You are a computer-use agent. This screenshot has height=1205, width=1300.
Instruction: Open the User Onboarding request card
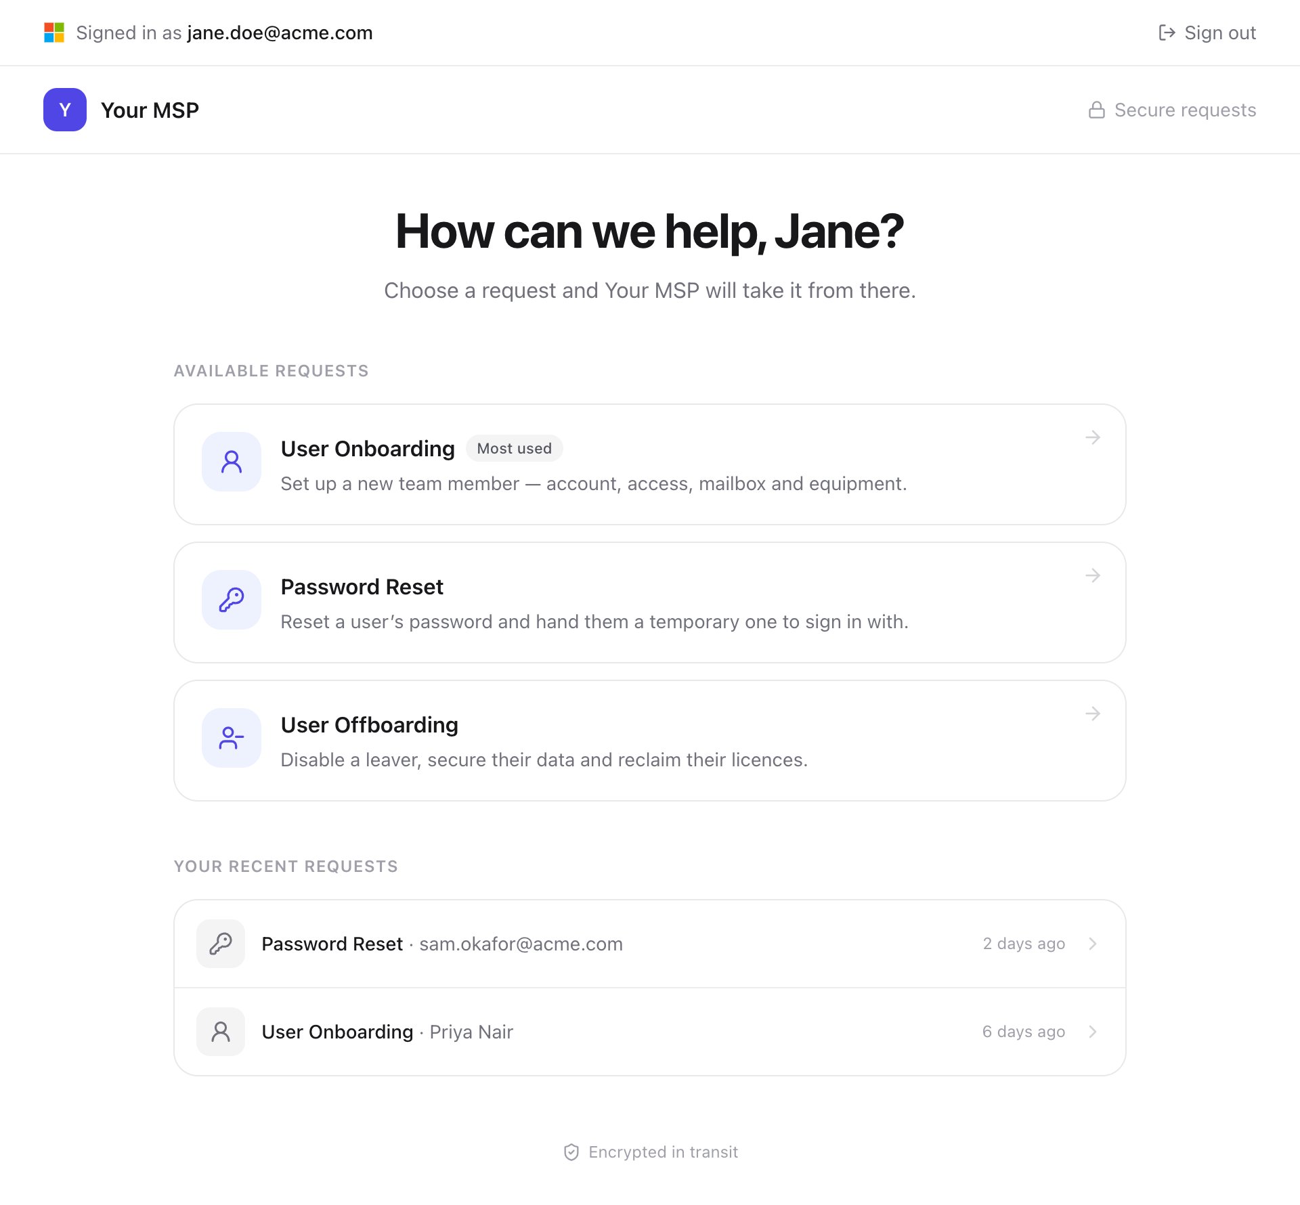(x=650, y=464)
